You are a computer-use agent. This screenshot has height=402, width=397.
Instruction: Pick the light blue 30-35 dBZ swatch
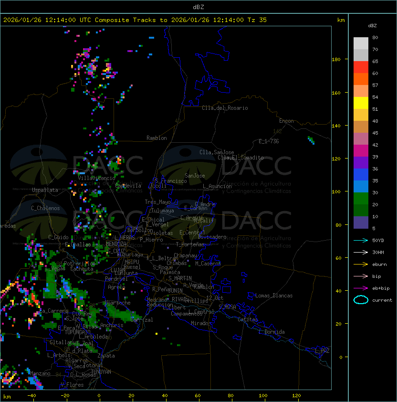click(361, 186)
